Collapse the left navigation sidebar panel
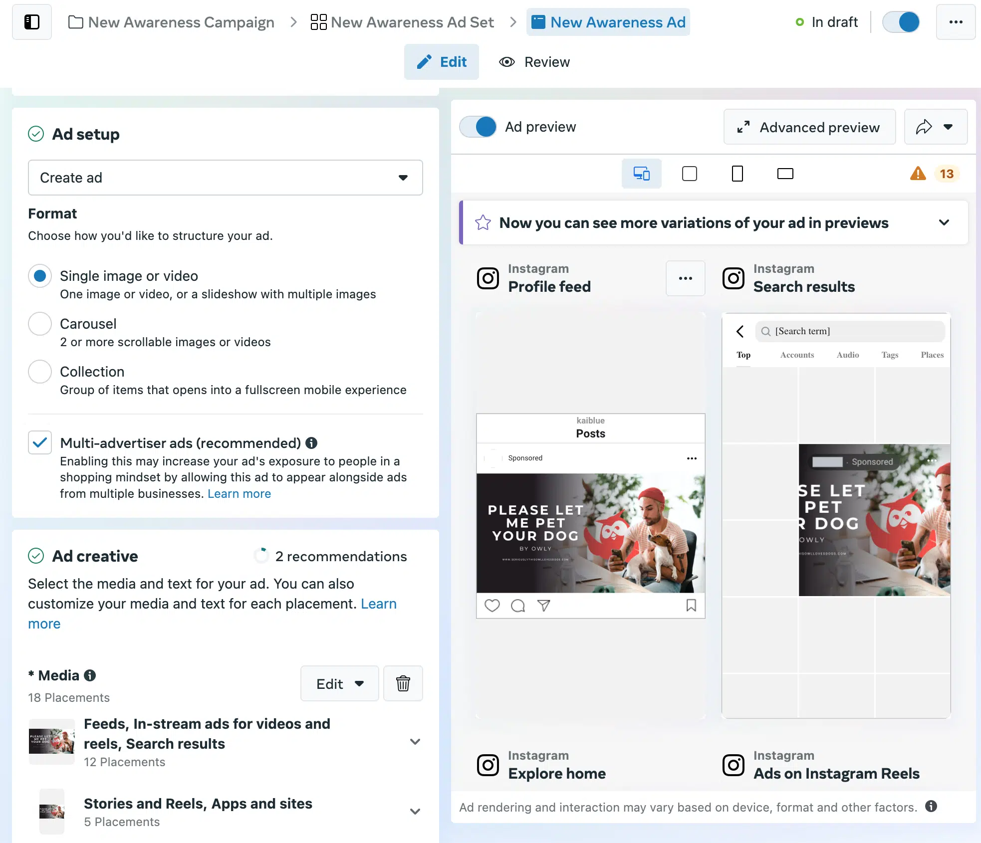Image resolution: width=981 pixels, height=843 pixels. pyautogui.click(x=32, y=22)
